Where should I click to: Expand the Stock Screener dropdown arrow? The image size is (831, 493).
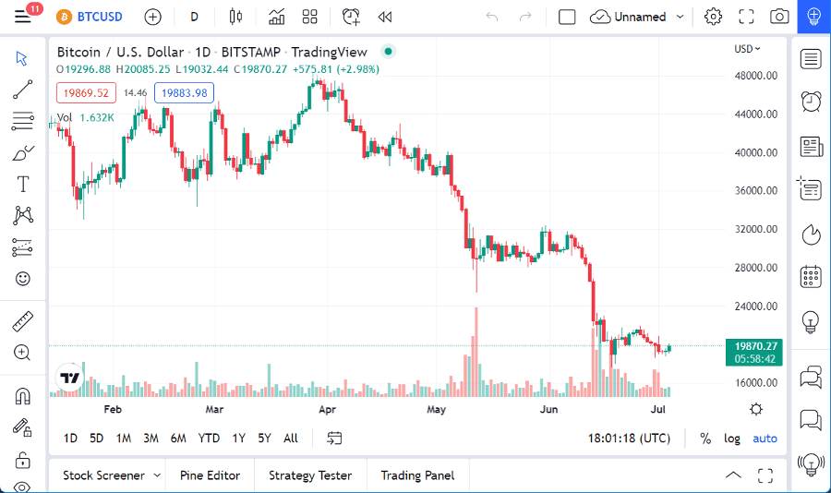click(157, 475)
